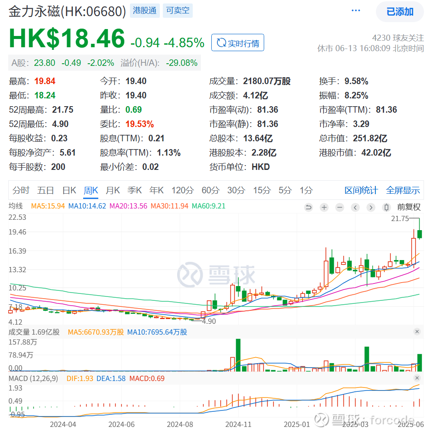This screenshot has height=433, width=427.
Task: Click the 可卖空 tag
Action: (x=178, y=10)
